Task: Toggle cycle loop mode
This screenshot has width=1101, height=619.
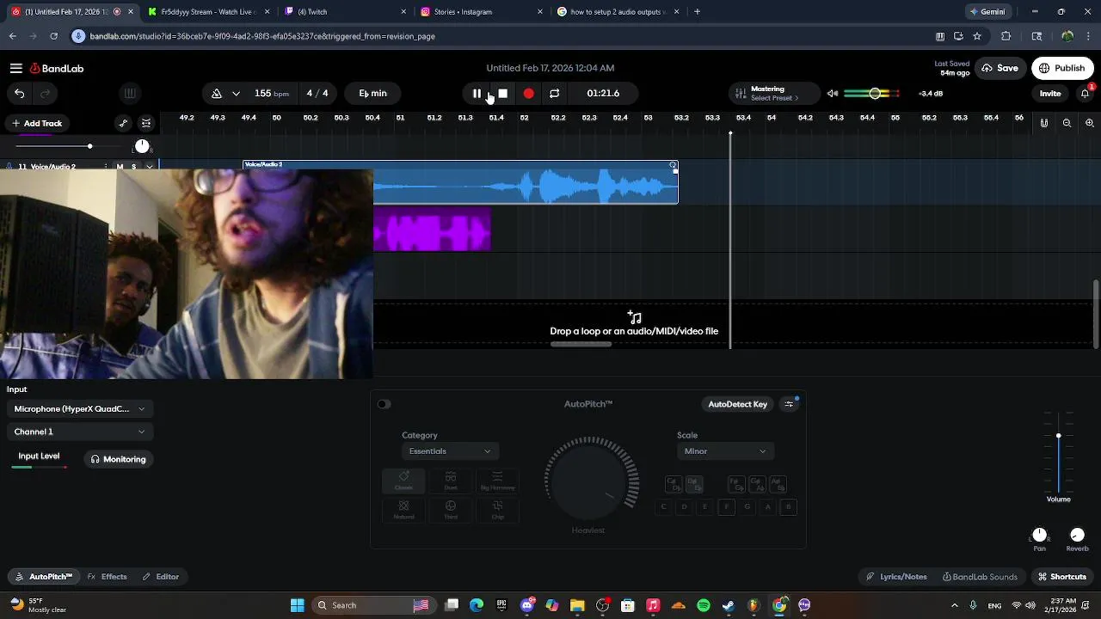Action: pos(555,94)
